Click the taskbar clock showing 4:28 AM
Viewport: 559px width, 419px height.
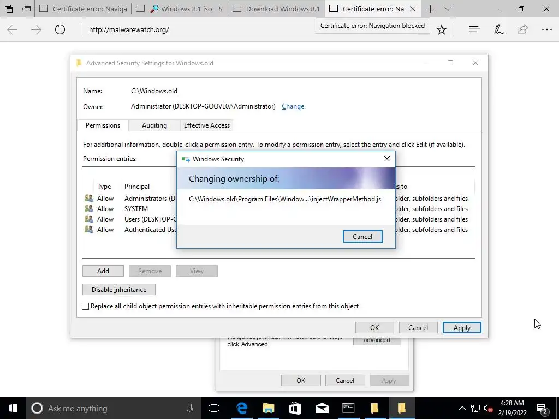click(x=512, y=408)
